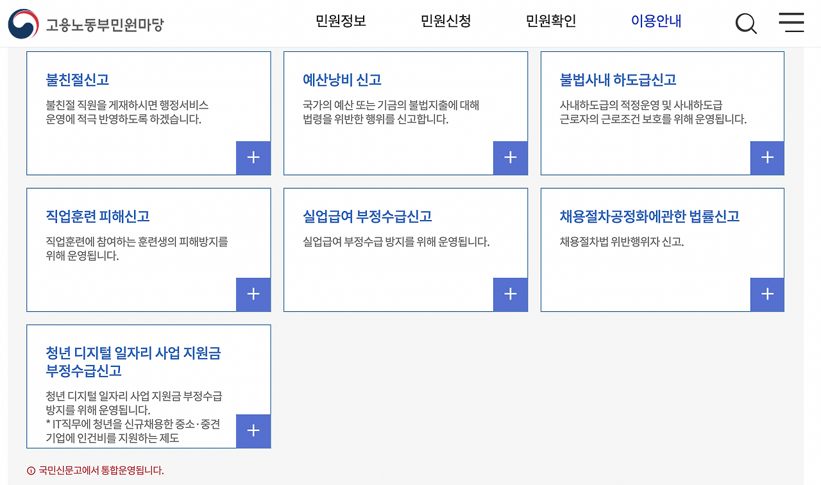The height and width of the screenshot is (485, 821).
Task: Open the 민원정보 menu
Action: 340,21
